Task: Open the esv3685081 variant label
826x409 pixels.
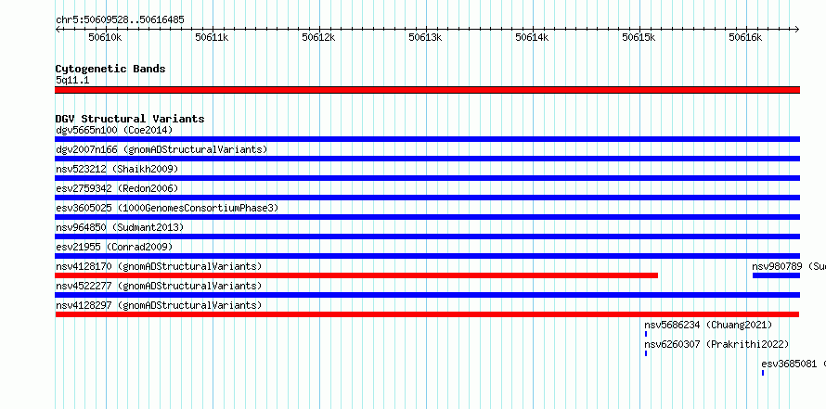Action: pyautogui.click(x=794, y=364)
